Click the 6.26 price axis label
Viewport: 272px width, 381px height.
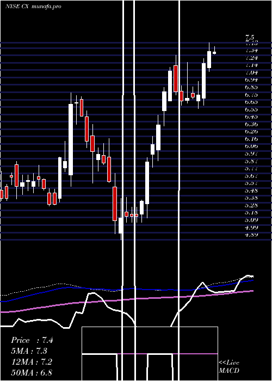251,132
